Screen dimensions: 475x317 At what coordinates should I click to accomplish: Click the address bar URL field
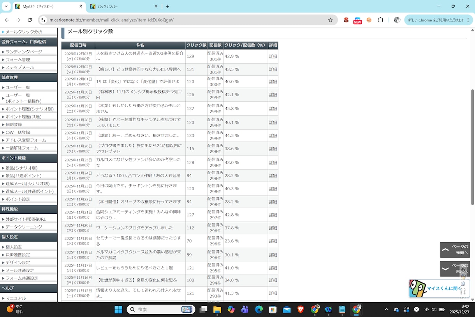[x=187, y=20]
